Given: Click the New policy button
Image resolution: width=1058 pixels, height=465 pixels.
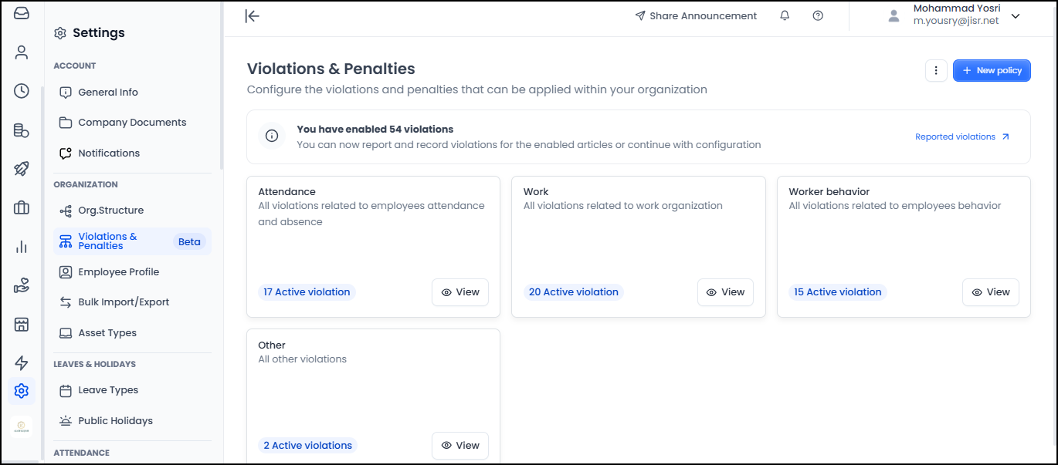Looking at the screenshot, I should coord(992,71).
